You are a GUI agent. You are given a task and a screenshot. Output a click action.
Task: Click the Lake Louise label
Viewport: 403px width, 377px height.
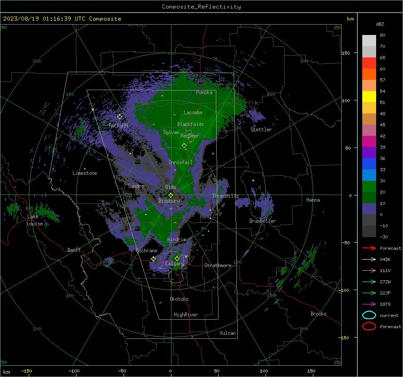tap(34, 220)
